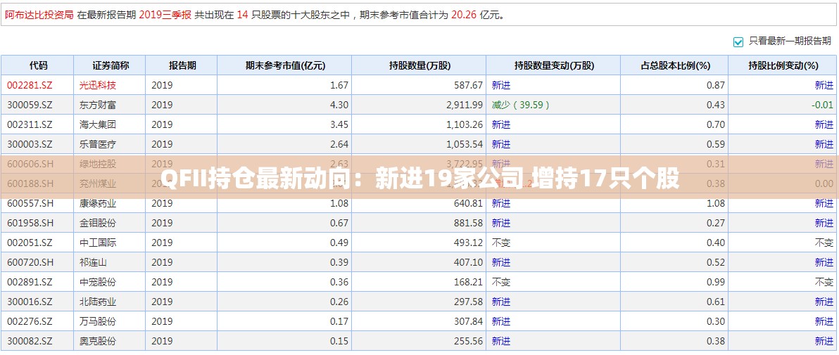Sort by 持股数量变动(万股) column header

pos(553,65)
